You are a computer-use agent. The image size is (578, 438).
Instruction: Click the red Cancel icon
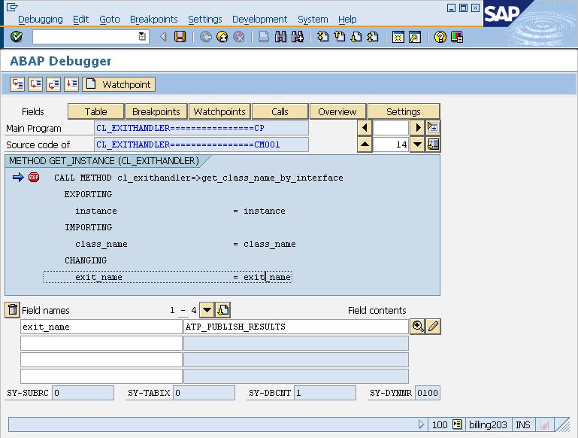pyautogui.click(x=238, y=37)
